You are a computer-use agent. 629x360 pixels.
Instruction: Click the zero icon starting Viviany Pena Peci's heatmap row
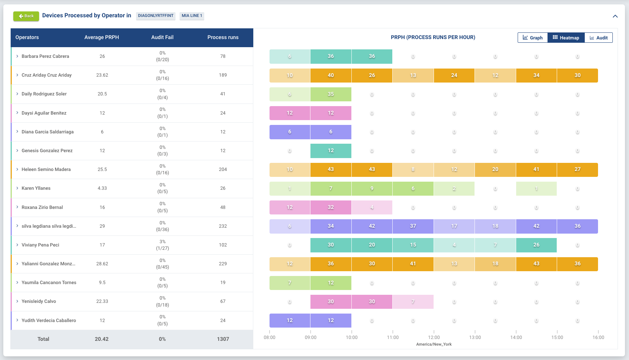click(x=289, y=245)
